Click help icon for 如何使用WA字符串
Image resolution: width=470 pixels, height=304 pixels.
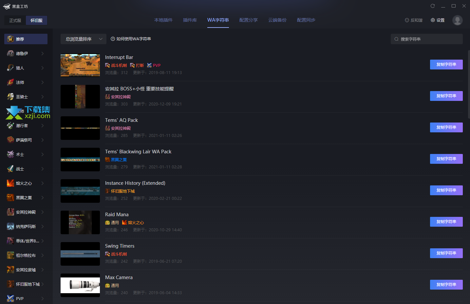113,39
